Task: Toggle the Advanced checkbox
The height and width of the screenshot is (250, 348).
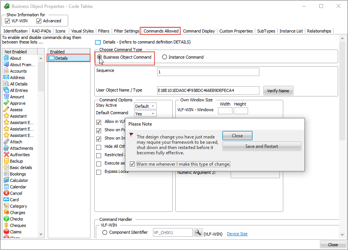Action: 39,21
